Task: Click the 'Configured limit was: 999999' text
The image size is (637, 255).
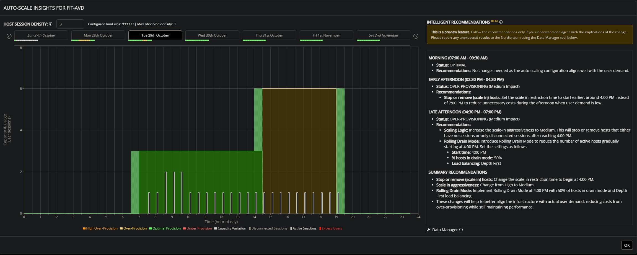Action: pos(111,24)
